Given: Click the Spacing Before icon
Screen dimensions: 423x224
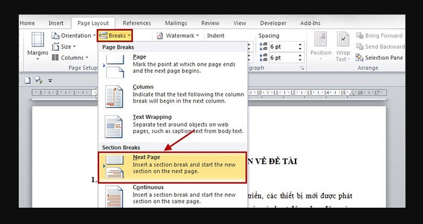Looking at the screenshot, I should [263, 46].
